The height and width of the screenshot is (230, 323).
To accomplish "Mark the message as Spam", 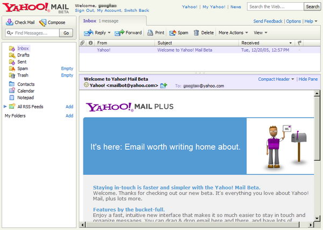I will (179, 33).
